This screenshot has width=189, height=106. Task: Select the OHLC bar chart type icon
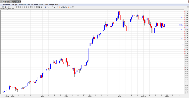tap(5, 7)
